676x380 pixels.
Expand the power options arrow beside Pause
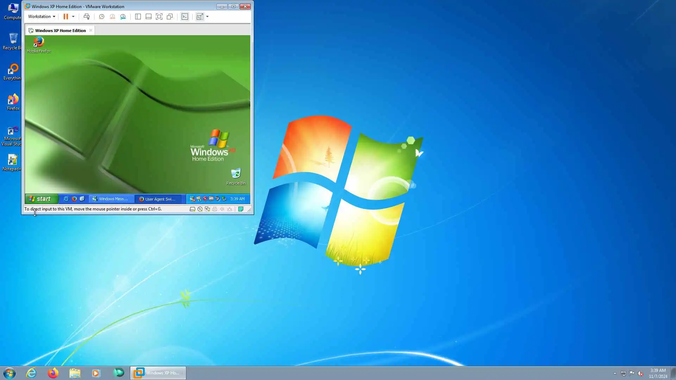73,17
